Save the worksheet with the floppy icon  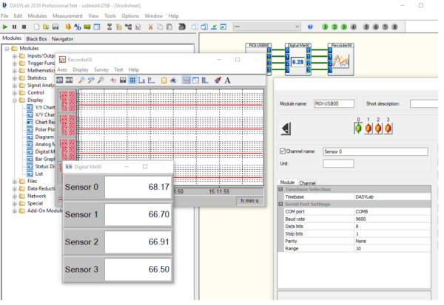coord(55,27)
